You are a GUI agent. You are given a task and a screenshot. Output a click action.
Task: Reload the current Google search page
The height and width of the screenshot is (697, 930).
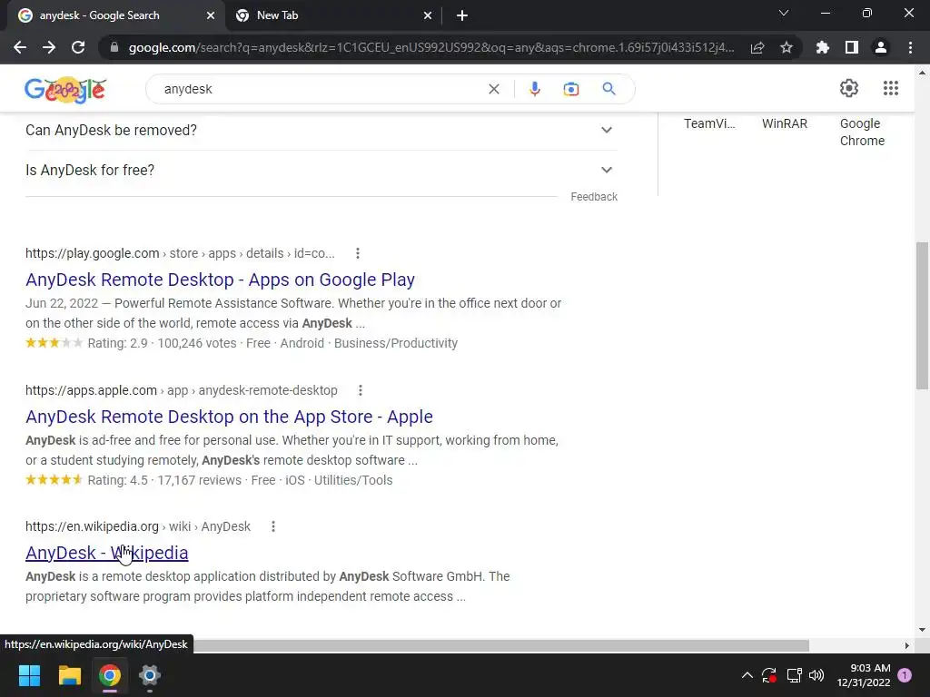[78, 47]
